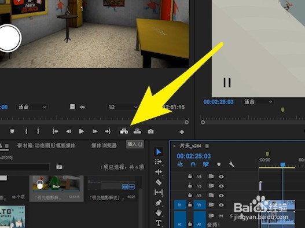
Task: Open Source monitor zoom level 适合 dropdown
Action: click(x=32, y=107)
